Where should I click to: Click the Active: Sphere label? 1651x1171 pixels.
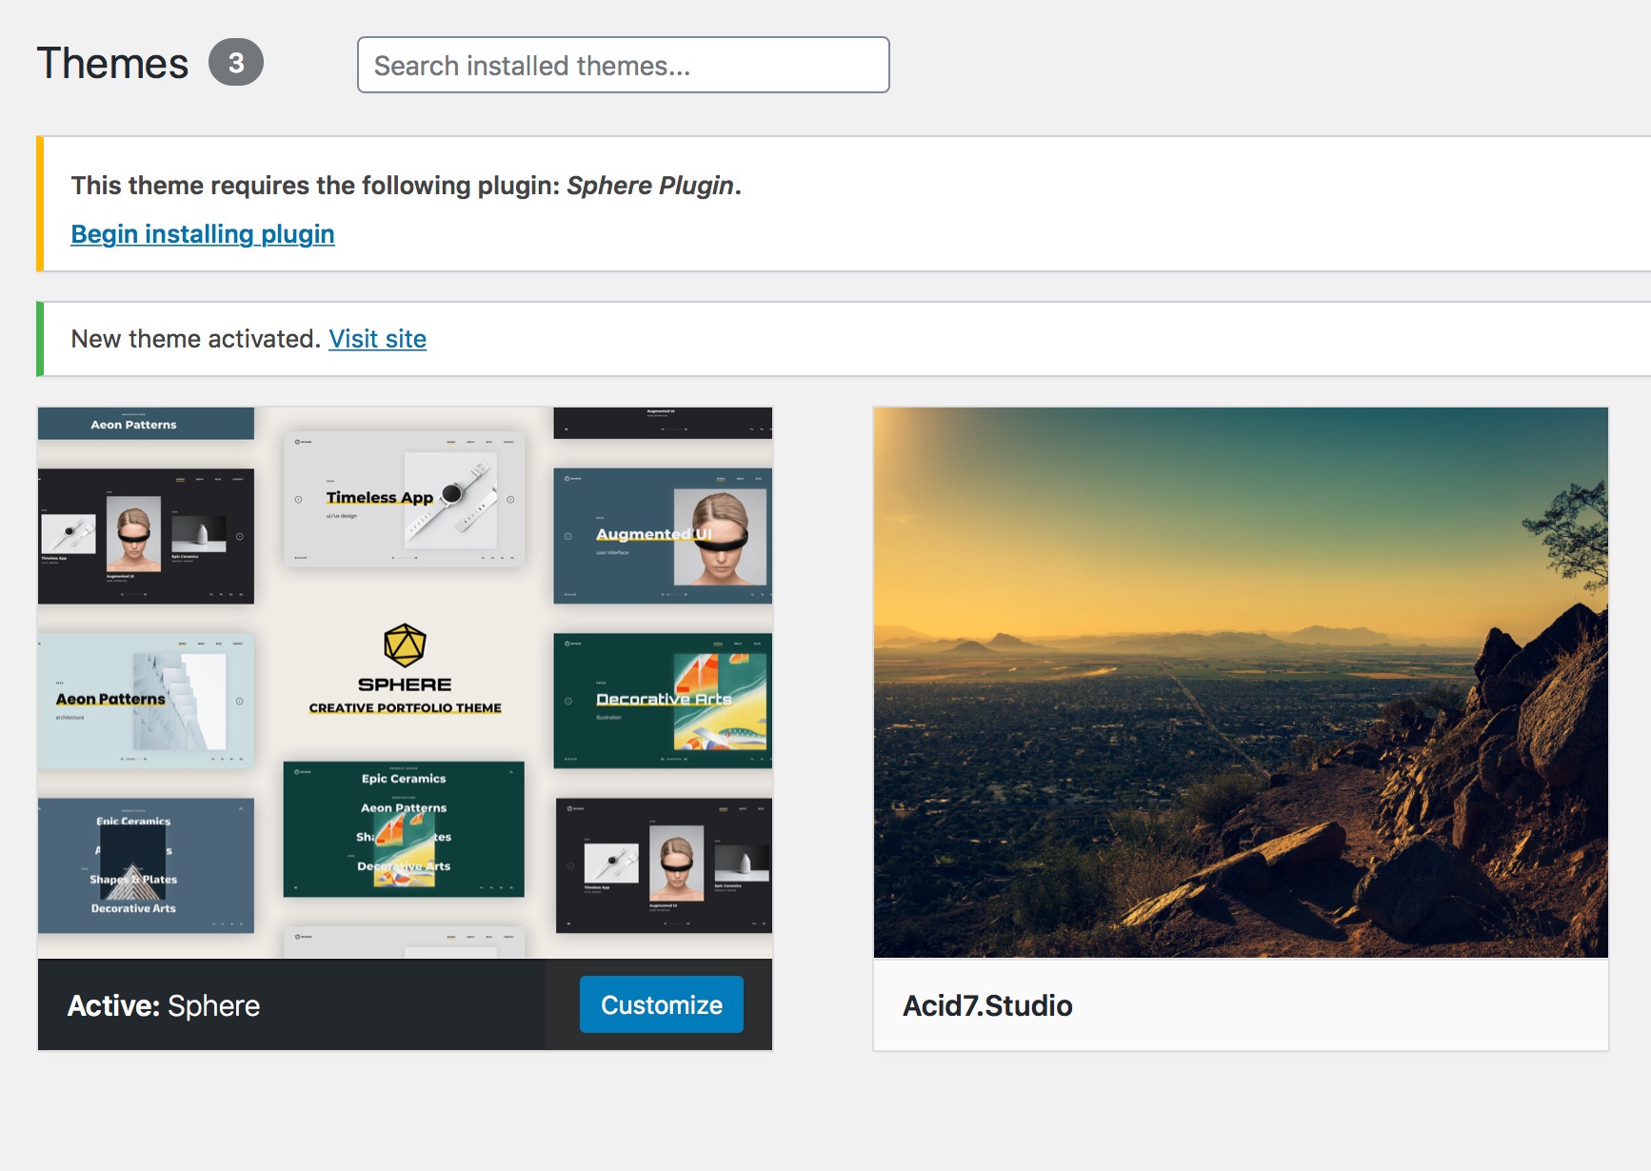click(x=164, y=1005)
